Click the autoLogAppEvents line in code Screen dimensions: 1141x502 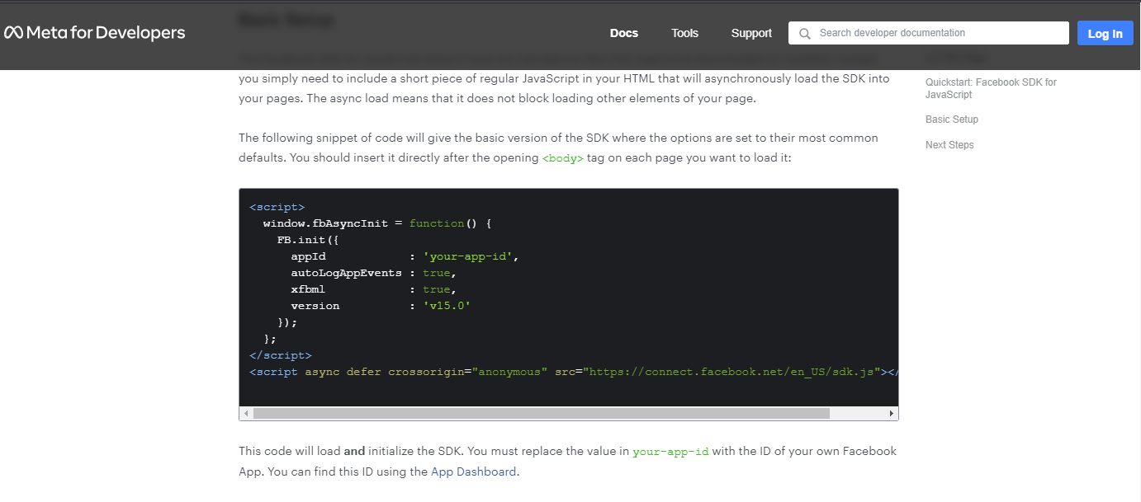[373, 273]
